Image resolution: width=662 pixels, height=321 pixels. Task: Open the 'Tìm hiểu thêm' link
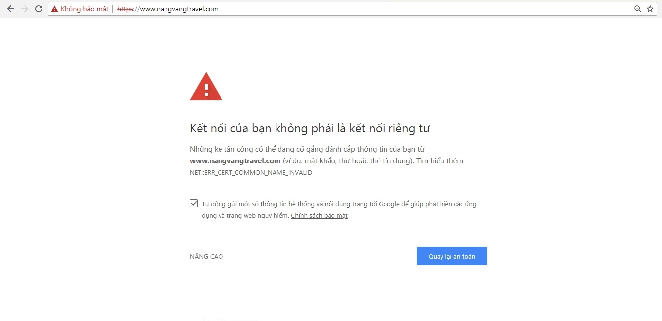point(440,161)
